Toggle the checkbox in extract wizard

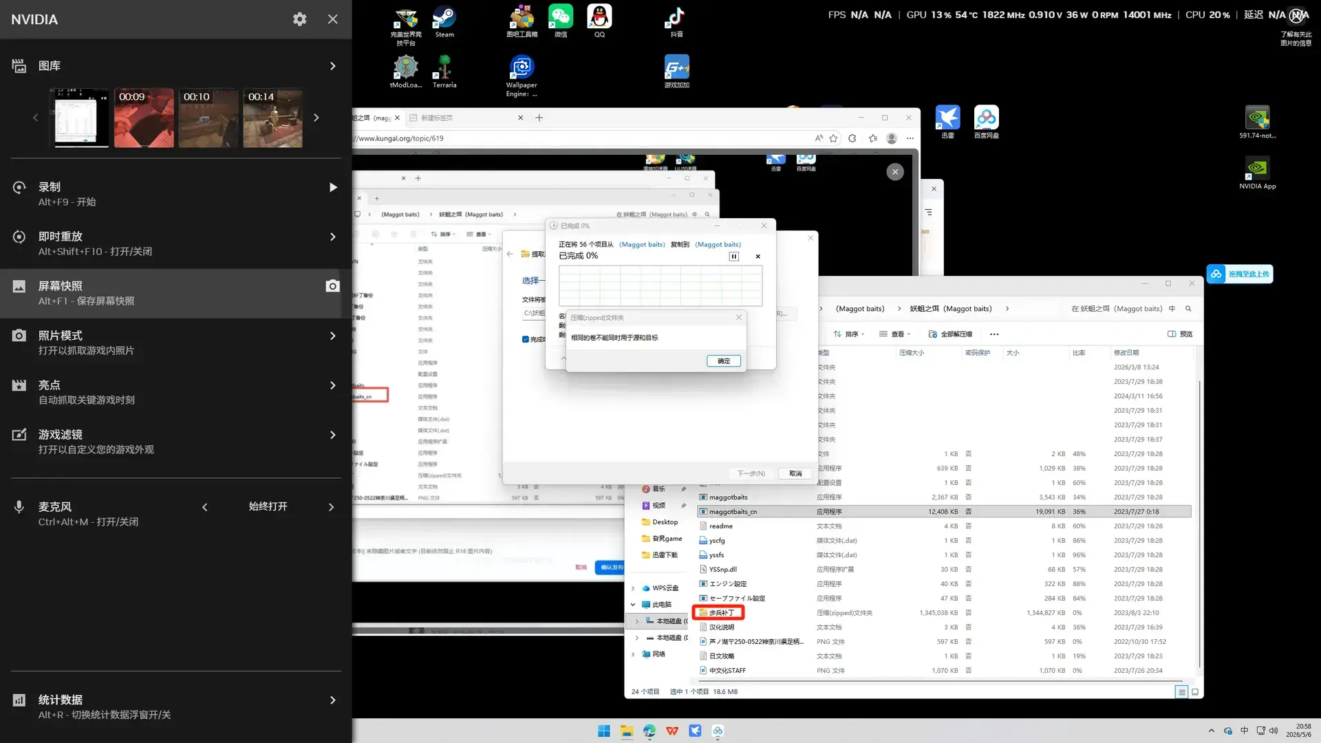(x=526, y=339)
